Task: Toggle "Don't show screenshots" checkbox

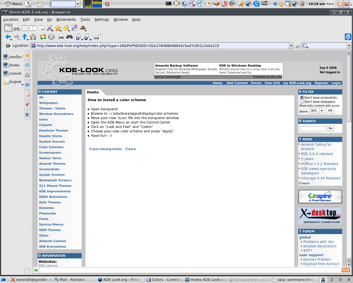Action: [302, 98]
